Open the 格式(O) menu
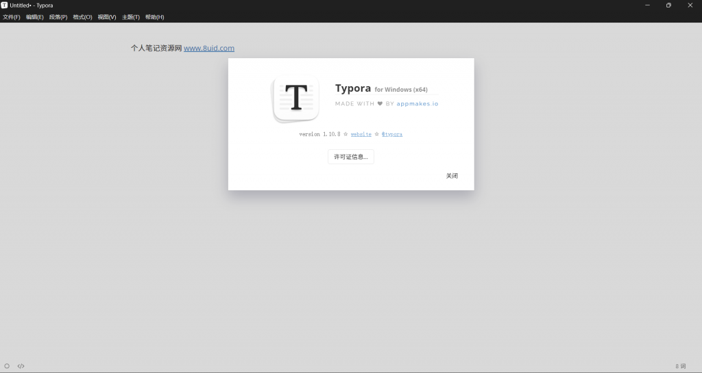 [82, 17]
